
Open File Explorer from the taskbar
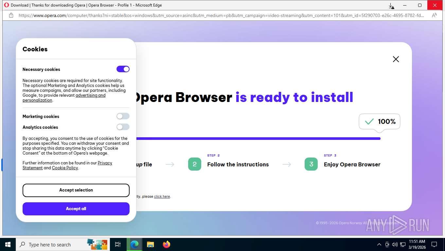(150, 244)
